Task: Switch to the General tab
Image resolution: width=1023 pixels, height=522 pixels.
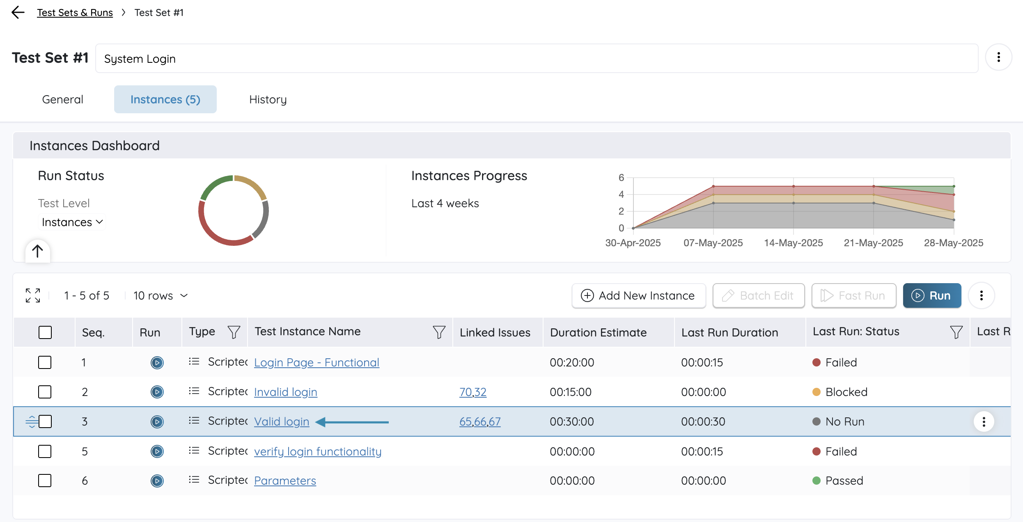Action: tap(62, 100)
